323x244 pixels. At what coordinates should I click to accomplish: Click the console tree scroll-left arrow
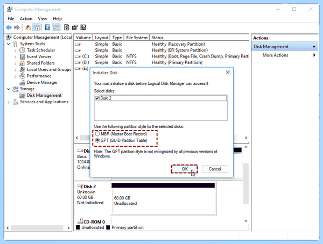(x=8, y=228)
